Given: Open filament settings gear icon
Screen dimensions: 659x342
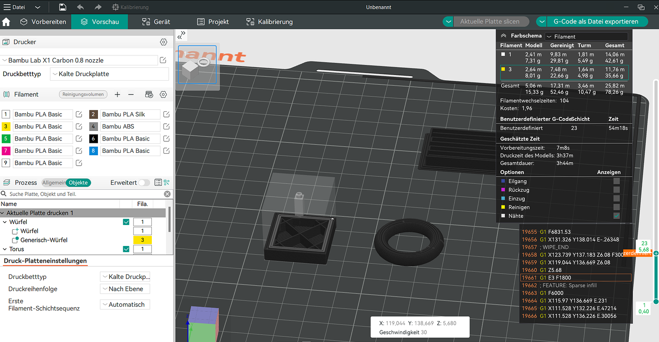Looking at the screenshot, I should click(163, 95).
